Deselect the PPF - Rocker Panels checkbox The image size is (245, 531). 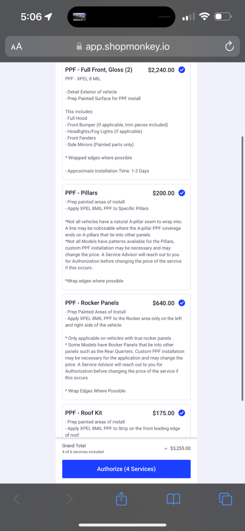click(182, 303)
